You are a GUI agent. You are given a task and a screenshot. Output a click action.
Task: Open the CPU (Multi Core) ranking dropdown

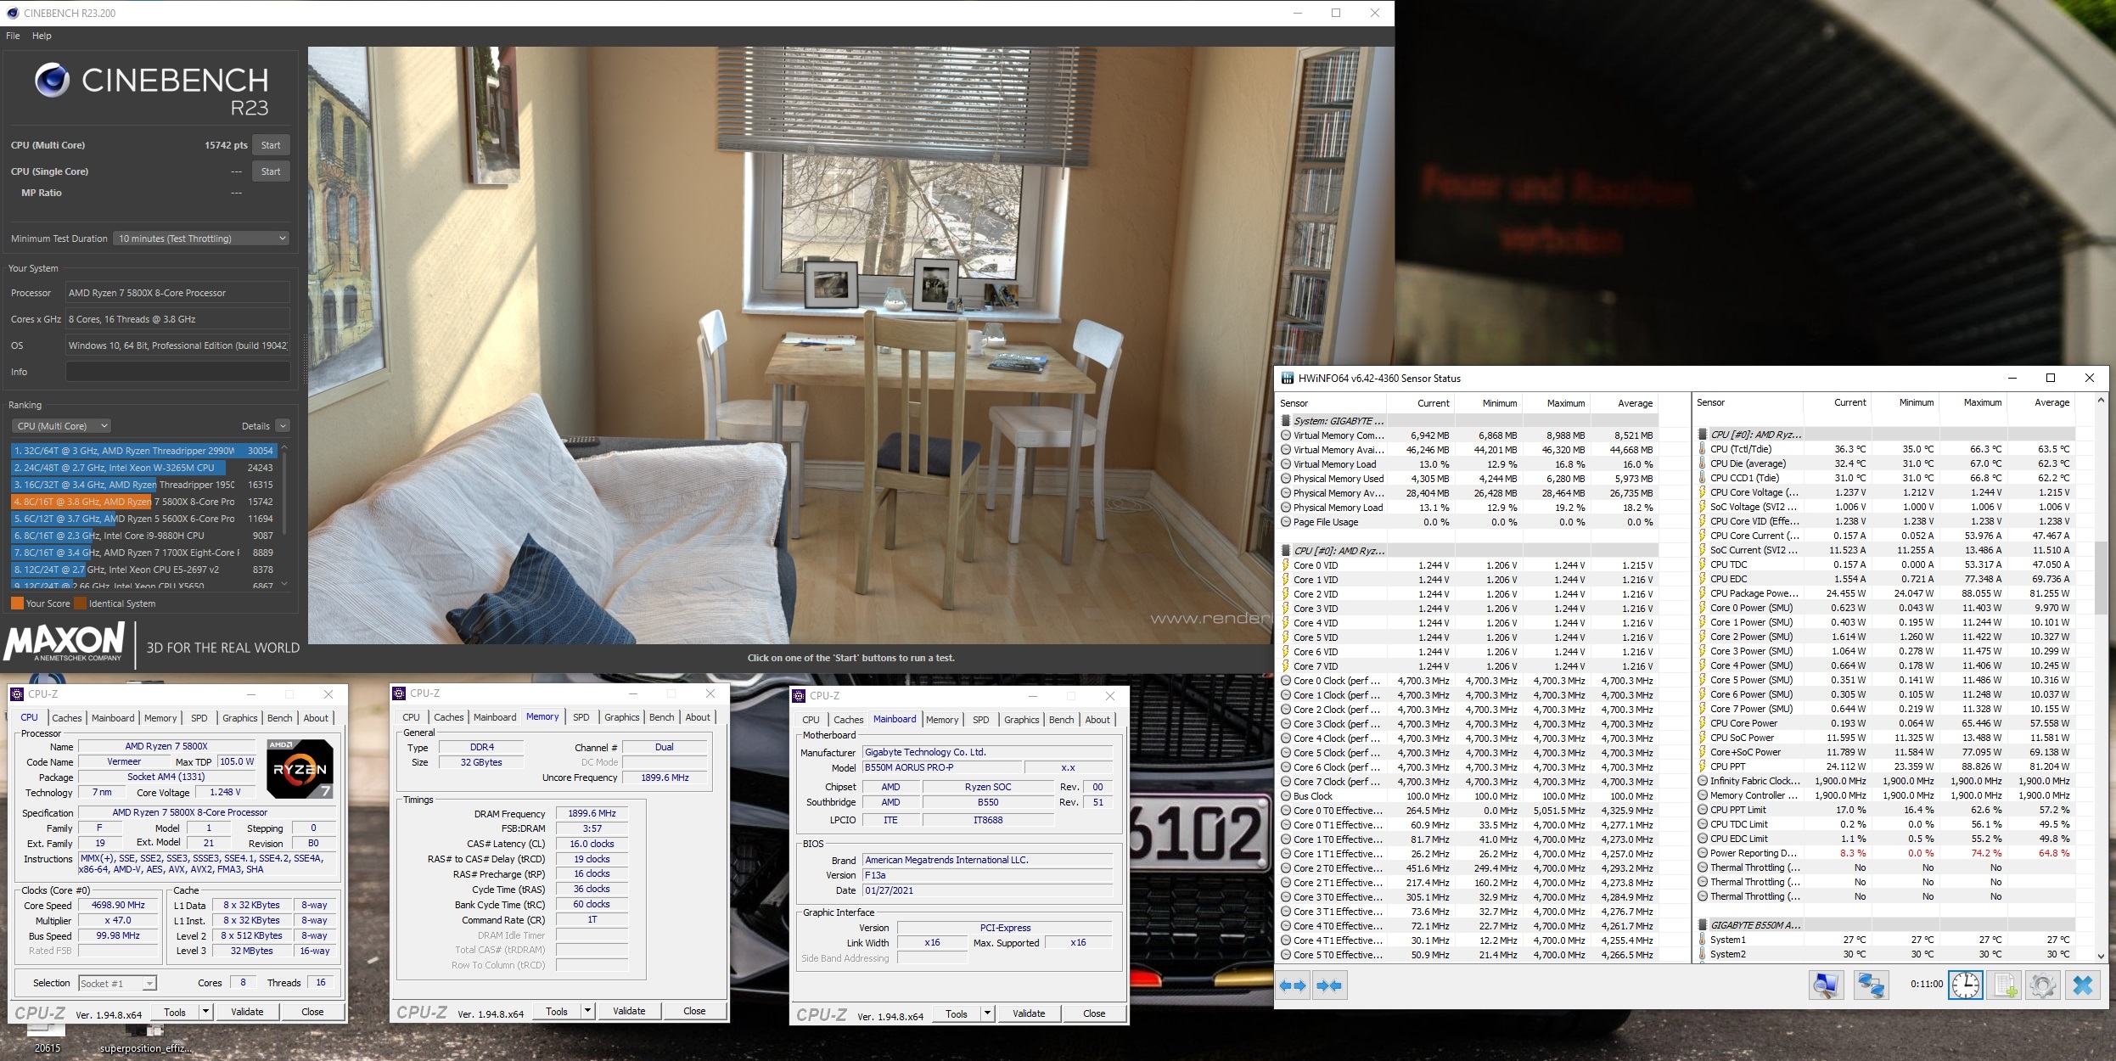pyautogui.click(x=62, y=426)
